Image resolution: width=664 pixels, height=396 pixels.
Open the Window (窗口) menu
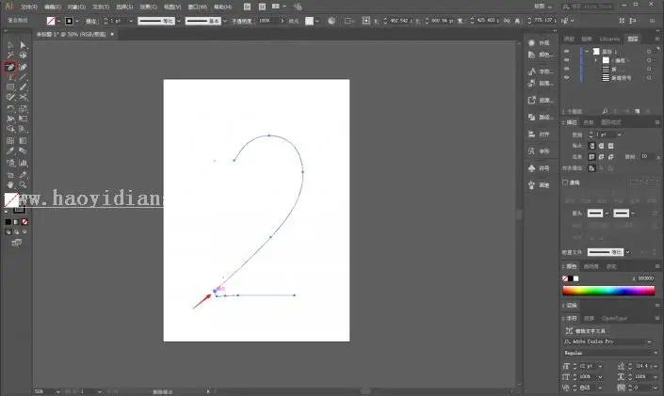pos(198,7)
